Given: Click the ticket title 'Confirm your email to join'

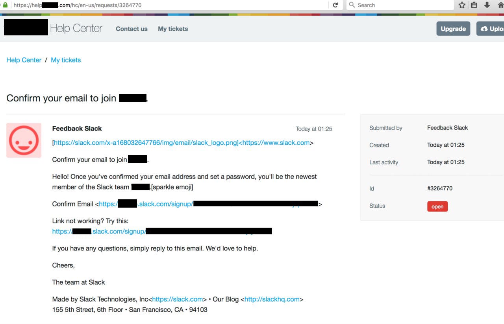Looking at the screenshot, I should pos(77,98).
